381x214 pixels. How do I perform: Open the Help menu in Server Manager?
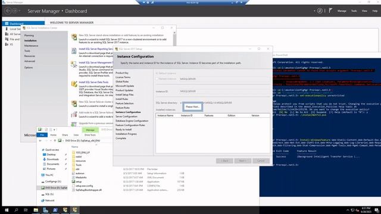click(x=375, y=11)
